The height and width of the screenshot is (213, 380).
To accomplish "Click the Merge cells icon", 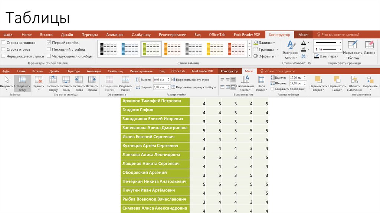I will pos(109,79).
